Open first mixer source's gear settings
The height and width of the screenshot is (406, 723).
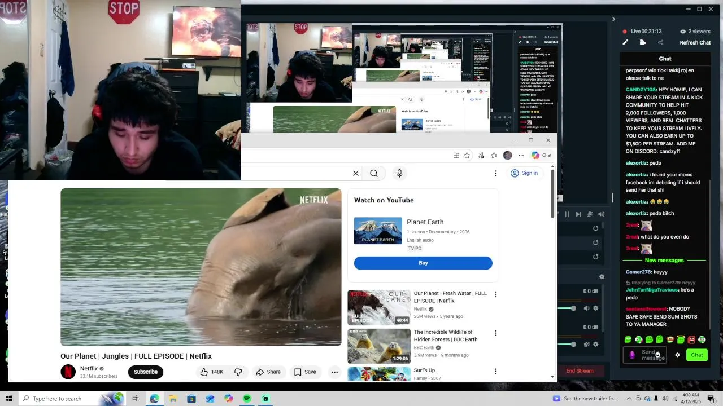[x=595, y=308]
